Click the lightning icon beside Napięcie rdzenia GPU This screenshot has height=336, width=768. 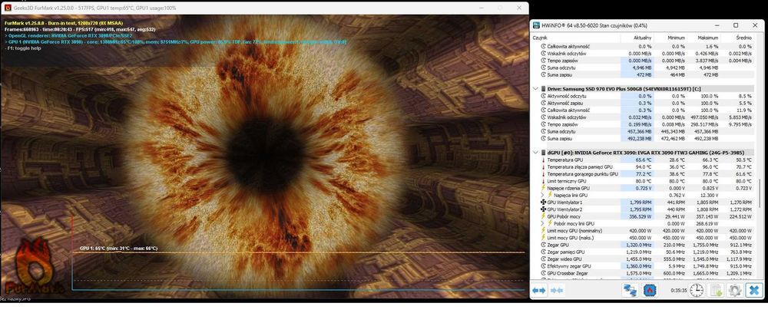pyautogui.click(x=543, y=188)
